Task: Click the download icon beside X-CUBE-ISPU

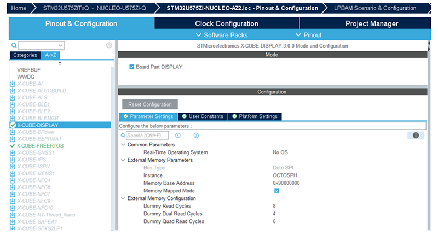Action: point(12,167)
